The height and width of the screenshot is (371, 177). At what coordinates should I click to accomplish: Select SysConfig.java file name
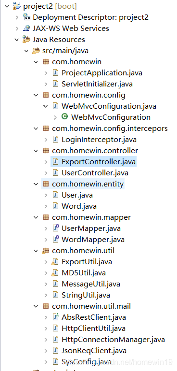coord(87,362)
